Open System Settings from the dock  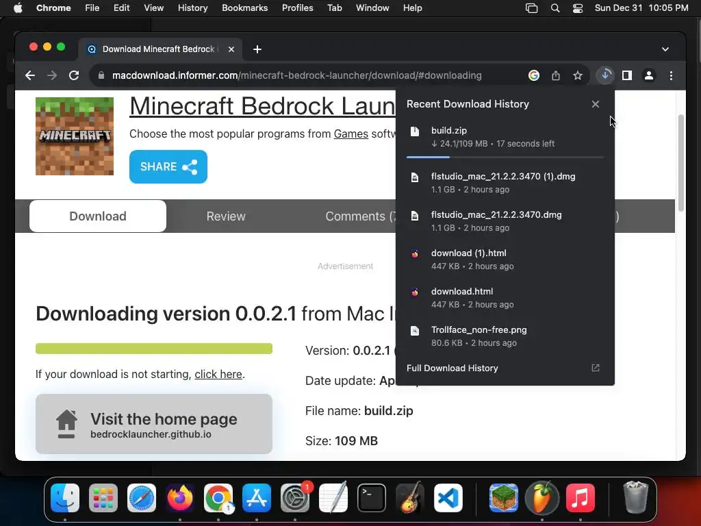point(295,498)
